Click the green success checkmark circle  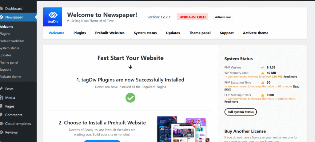[x=130, y=98]
